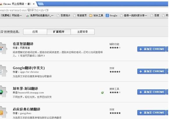Open the Google bookmark
Image resolution: width=169 pixels, height=119 pixels.
click(112, 15)
